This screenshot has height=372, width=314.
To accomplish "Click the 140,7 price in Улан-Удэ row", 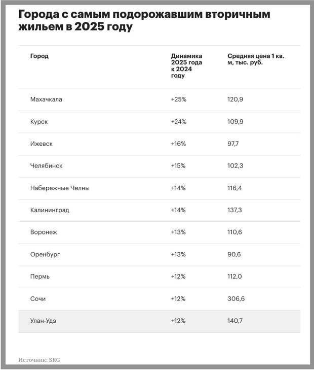I will (235, 321).
